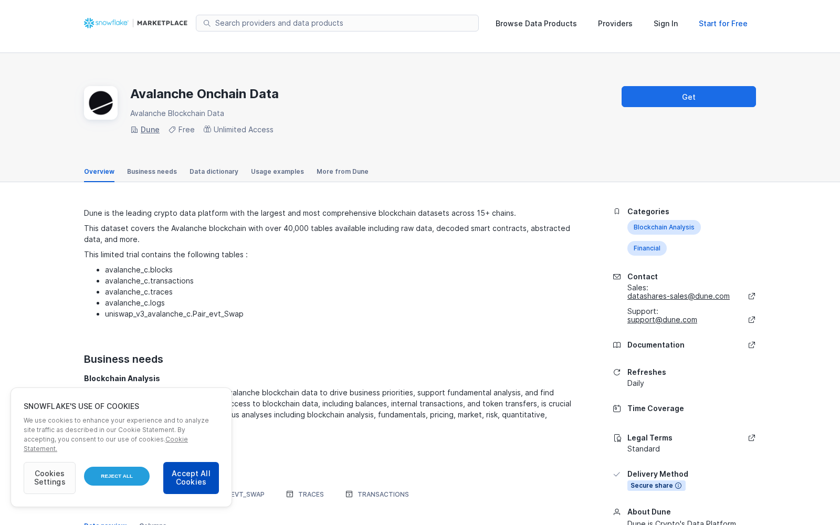Click the book icon beside Documentation
This screenshot has height=525, width=840.
(x=617, y=345)
